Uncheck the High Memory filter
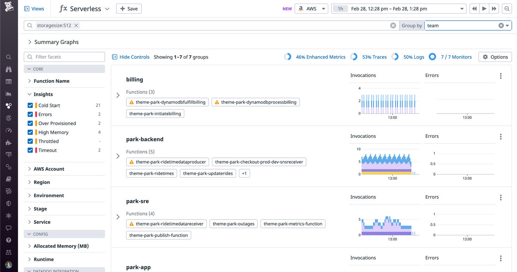 click(30, 132)
